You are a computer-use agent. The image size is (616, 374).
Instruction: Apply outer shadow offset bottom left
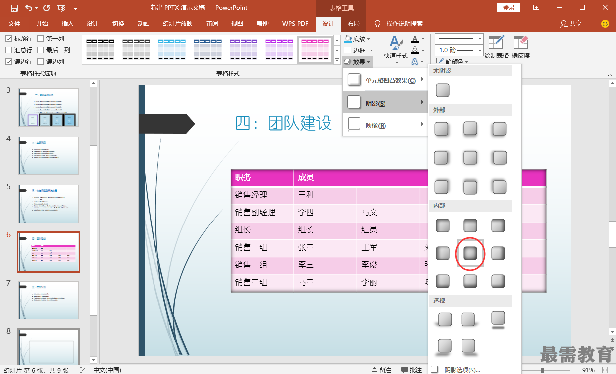(499, 129)
